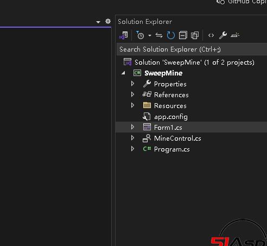Select app.config file
This screenshot has height=246, width=267.
(171, 117)
